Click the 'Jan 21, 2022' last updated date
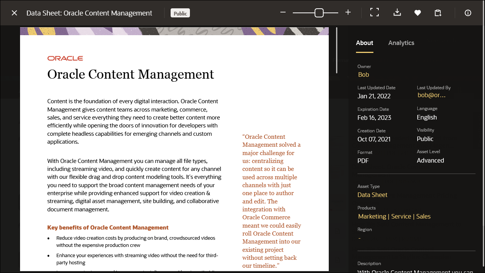Image resolution: width=485 pixels, height=273 pixels. point(374,96)
